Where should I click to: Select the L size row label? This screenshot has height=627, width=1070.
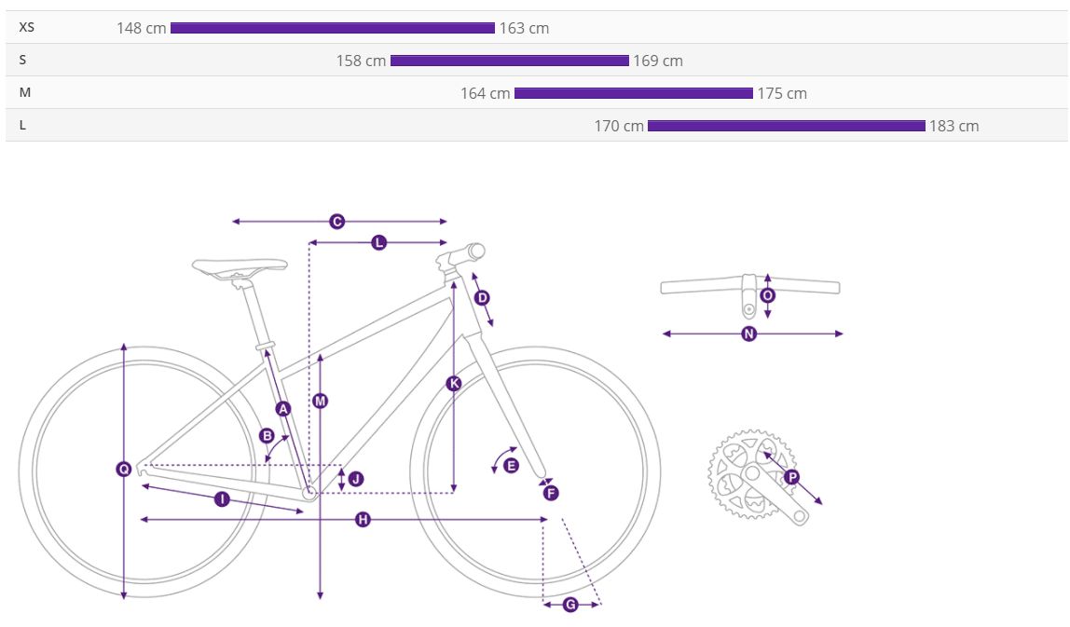[22, 125]
